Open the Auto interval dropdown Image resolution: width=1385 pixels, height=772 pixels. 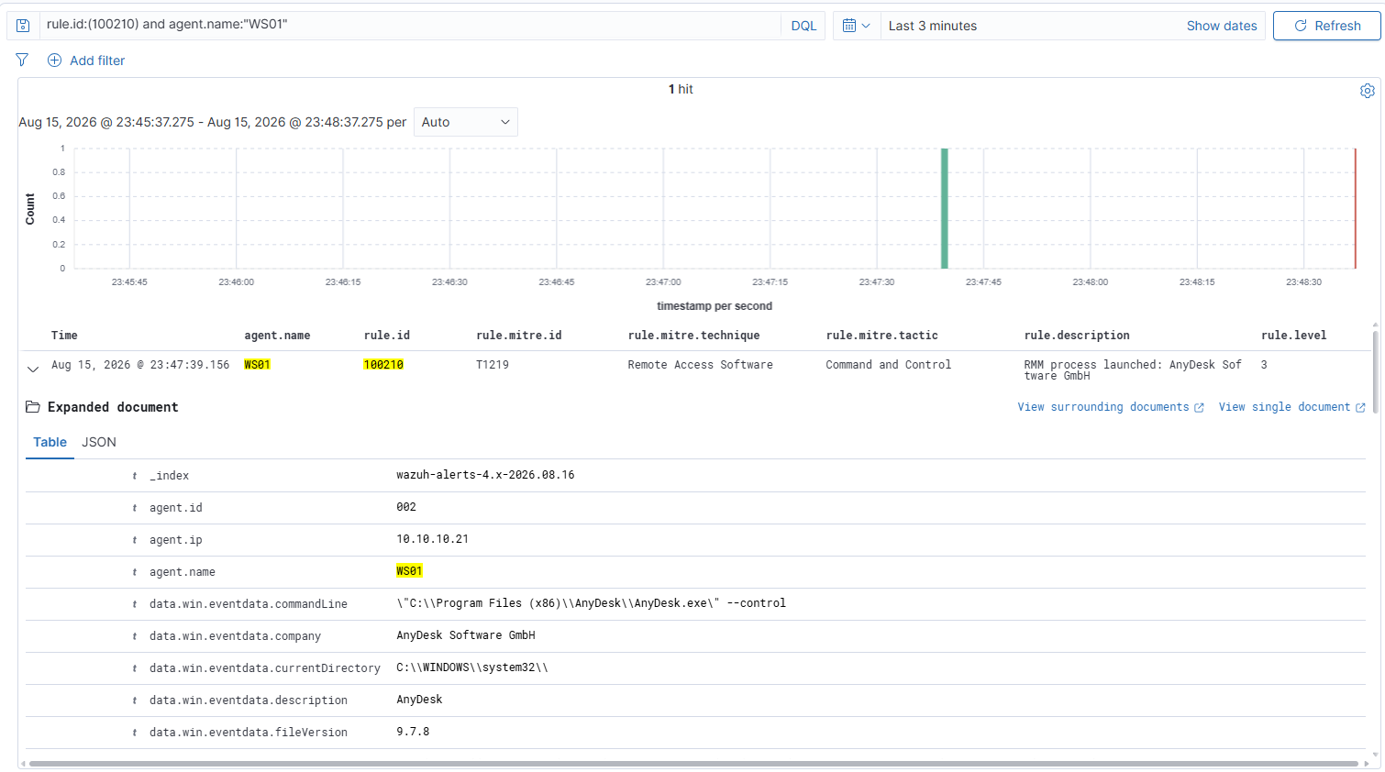click(x=466, y=122)
